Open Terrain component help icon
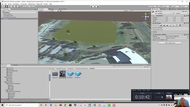Screen dimensions: 190x107 click(x=185, y=23)
